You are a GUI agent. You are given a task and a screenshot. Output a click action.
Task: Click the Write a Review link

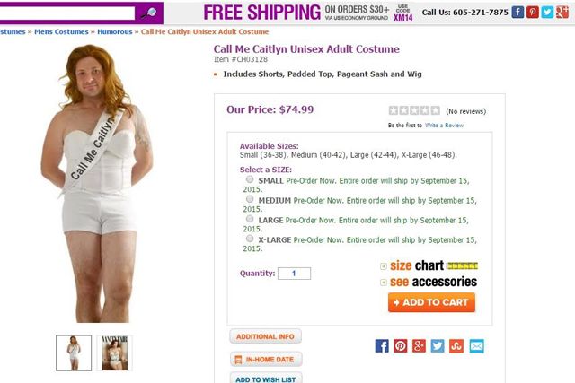444,126
